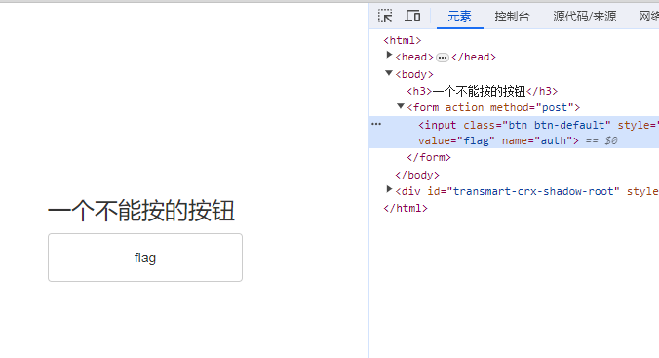Collapse the body element node
Viewport: 659px width, 358px height.
pyautogui.click(x=389, y=73)
